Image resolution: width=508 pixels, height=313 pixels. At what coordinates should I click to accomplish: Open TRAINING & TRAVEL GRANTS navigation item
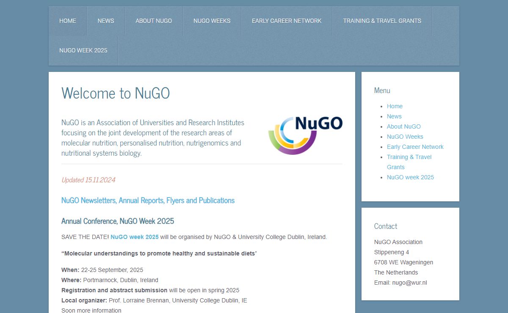point(382,21)
